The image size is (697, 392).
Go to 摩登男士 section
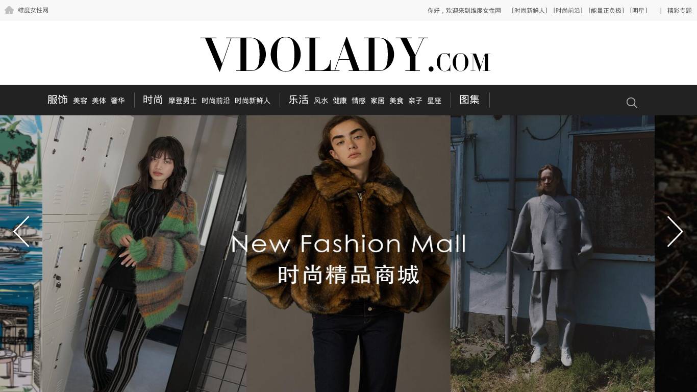183,101
